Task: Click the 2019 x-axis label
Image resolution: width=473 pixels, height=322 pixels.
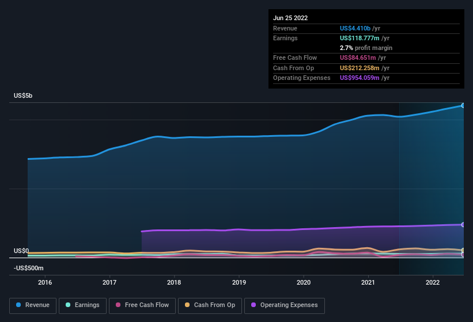Action: [x=239, y=282]
